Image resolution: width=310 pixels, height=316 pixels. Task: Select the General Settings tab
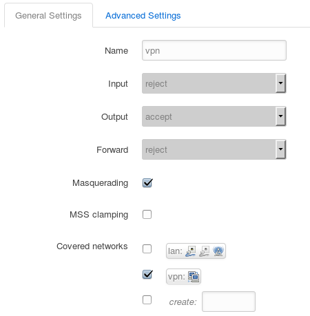point(48,16)
